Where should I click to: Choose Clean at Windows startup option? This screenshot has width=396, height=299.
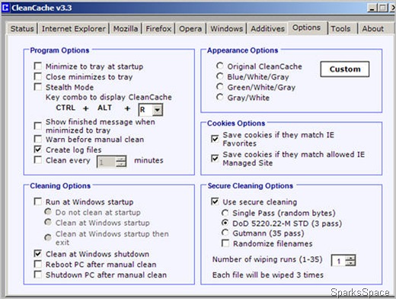pyautogui.click(x=48, y=222)
